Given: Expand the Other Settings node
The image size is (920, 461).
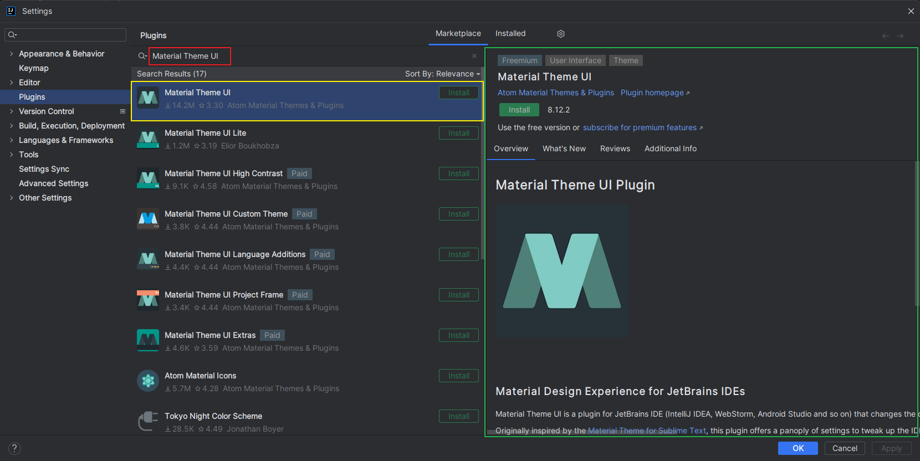Looking at the screenshot, I should point(11,198).
